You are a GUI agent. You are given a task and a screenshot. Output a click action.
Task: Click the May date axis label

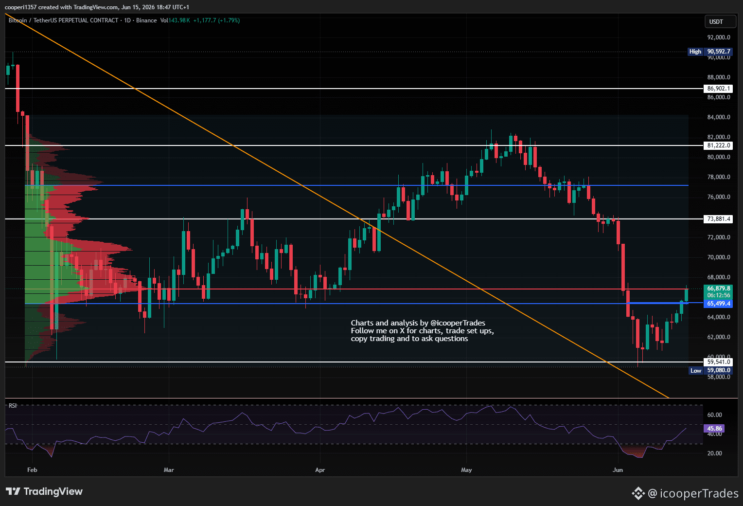pyautogui.click(x=466, y=470)
